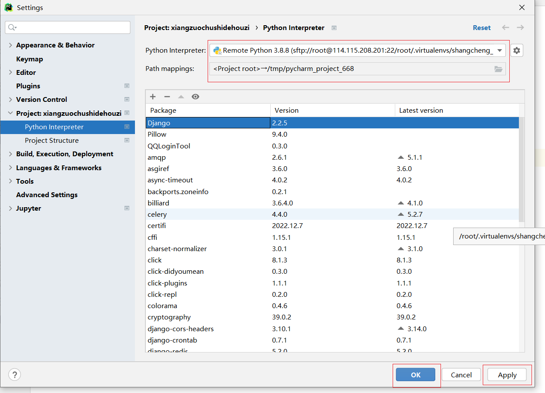Expand Languages & Frameworks section
The width and height of the screenshot is (545, 393).
pyautogui.click(x=10, y=168)
